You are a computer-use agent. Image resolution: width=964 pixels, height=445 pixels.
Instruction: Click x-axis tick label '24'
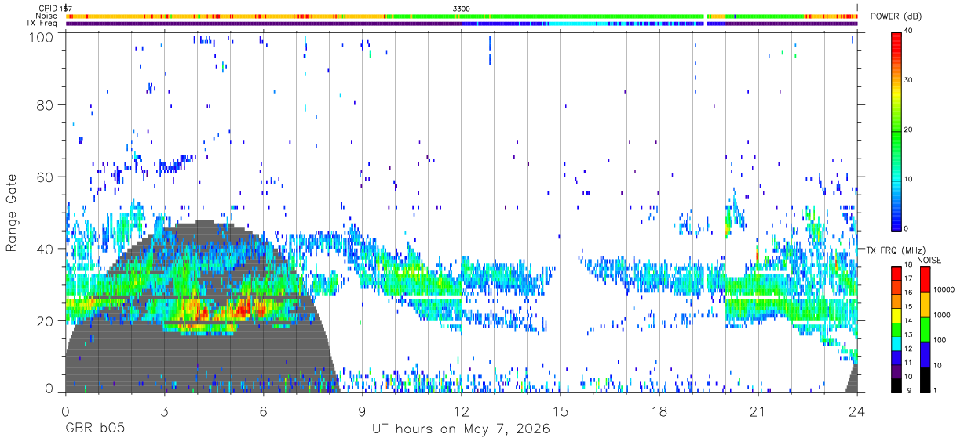pos(856,410)
